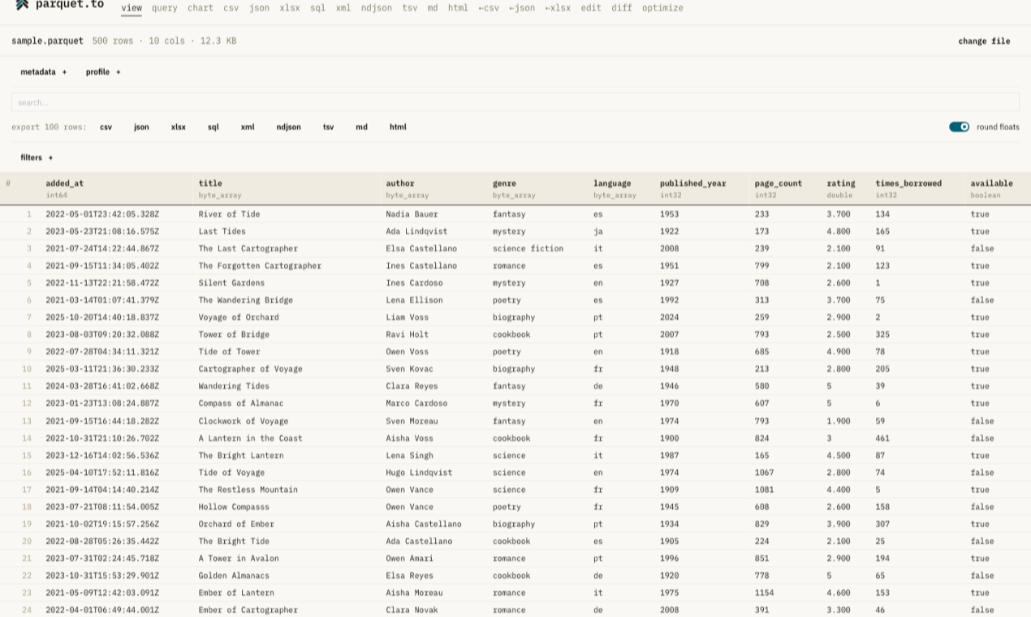1031x617 pixels.
Task: Open the sql conversion tab
Action: coord(317,8)
